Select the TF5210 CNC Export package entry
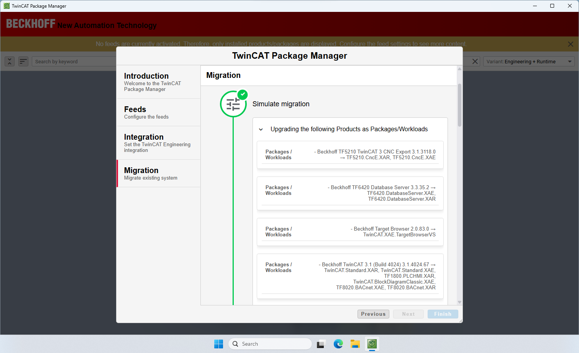579x353 pixels. tap(350, 155)
